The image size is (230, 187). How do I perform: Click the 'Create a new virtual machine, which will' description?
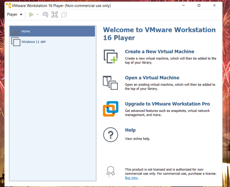point(171,60)
